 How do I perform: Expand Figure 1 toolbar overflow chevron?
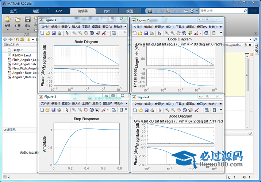126,33
